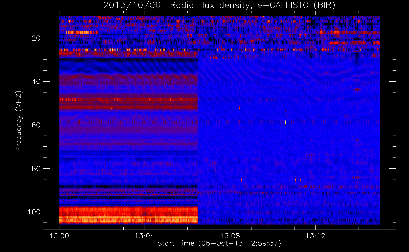Click the 13:04 time tick label

(145, 236)
